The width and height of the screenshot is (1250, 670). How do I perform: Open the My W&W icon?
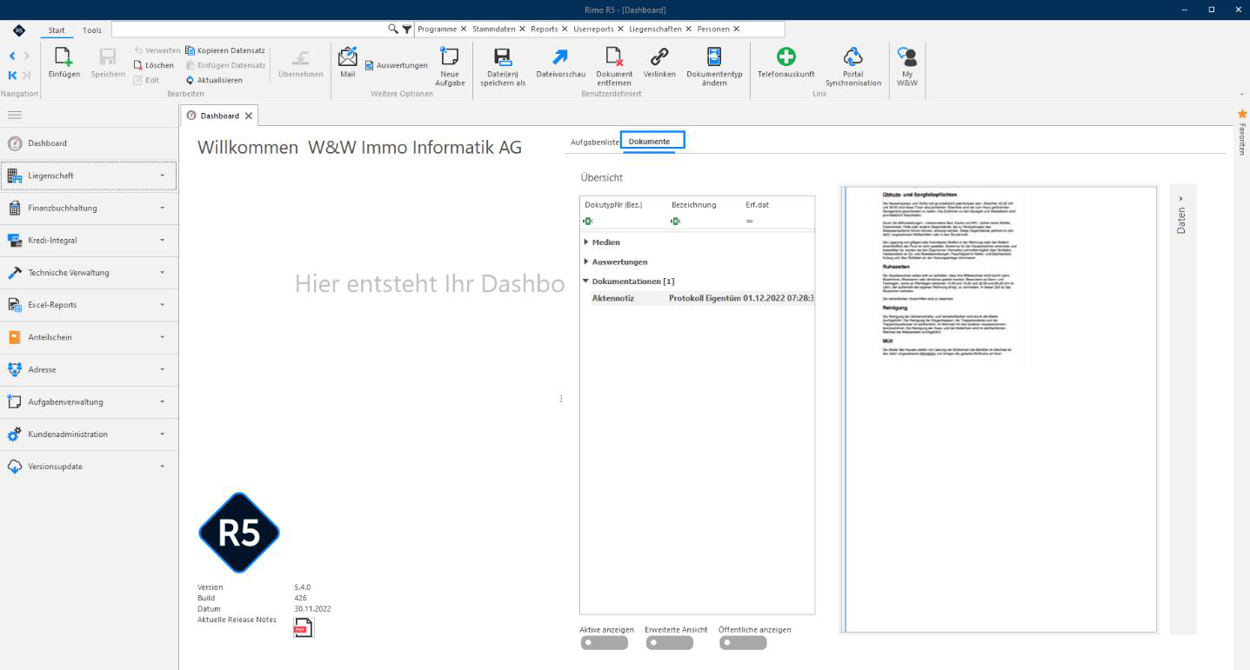click(x=906, y=56)
